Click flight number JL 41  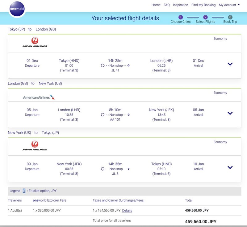coord(115,70)
